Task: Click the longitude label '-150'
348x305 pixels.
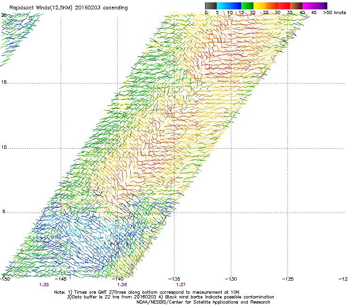Action: tap(5, 279)
